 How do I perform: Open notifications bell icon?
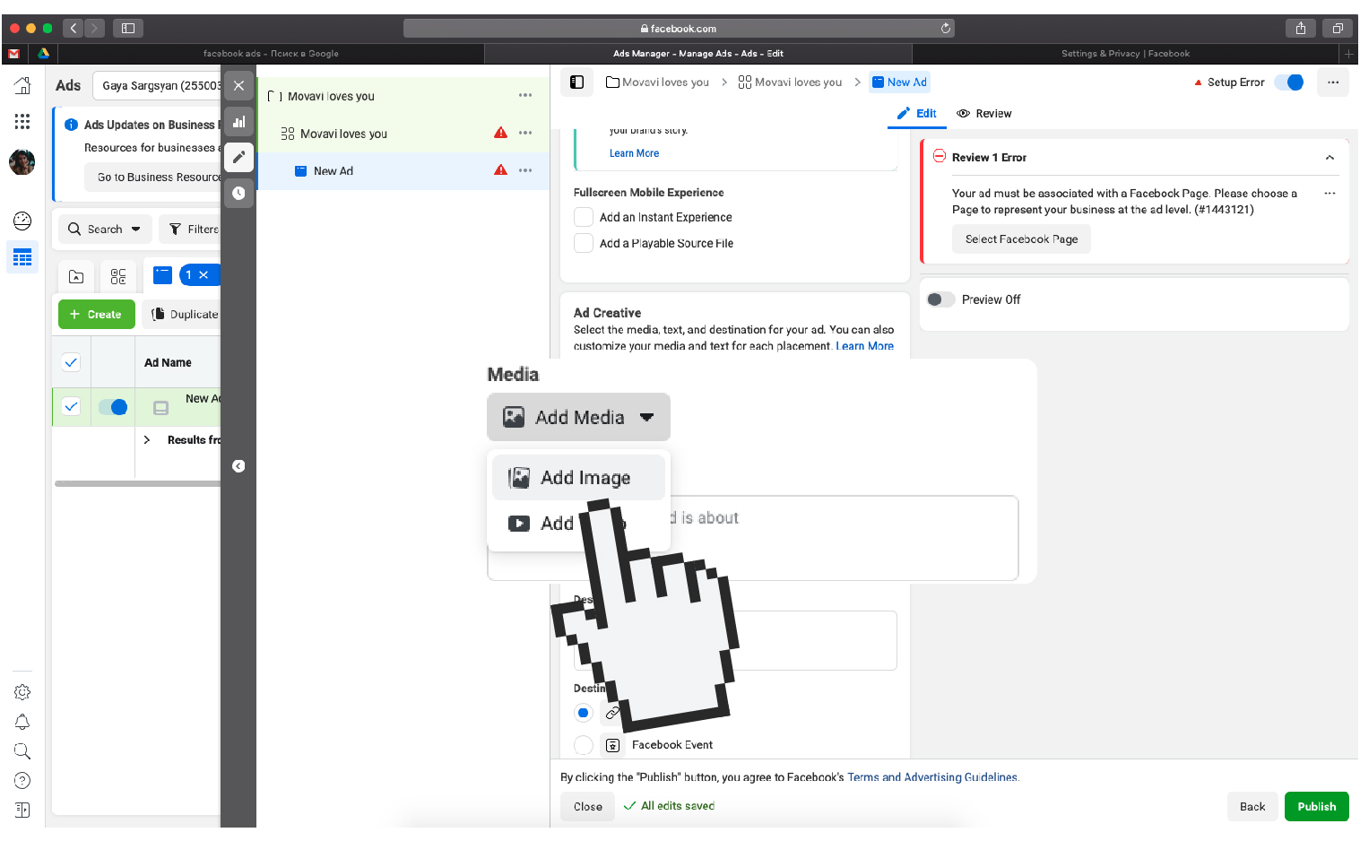[22, 722]
